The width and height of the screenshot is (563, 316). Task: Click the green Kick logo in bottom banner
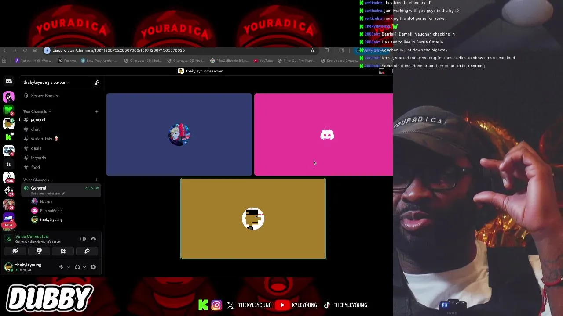click(203, 305)
